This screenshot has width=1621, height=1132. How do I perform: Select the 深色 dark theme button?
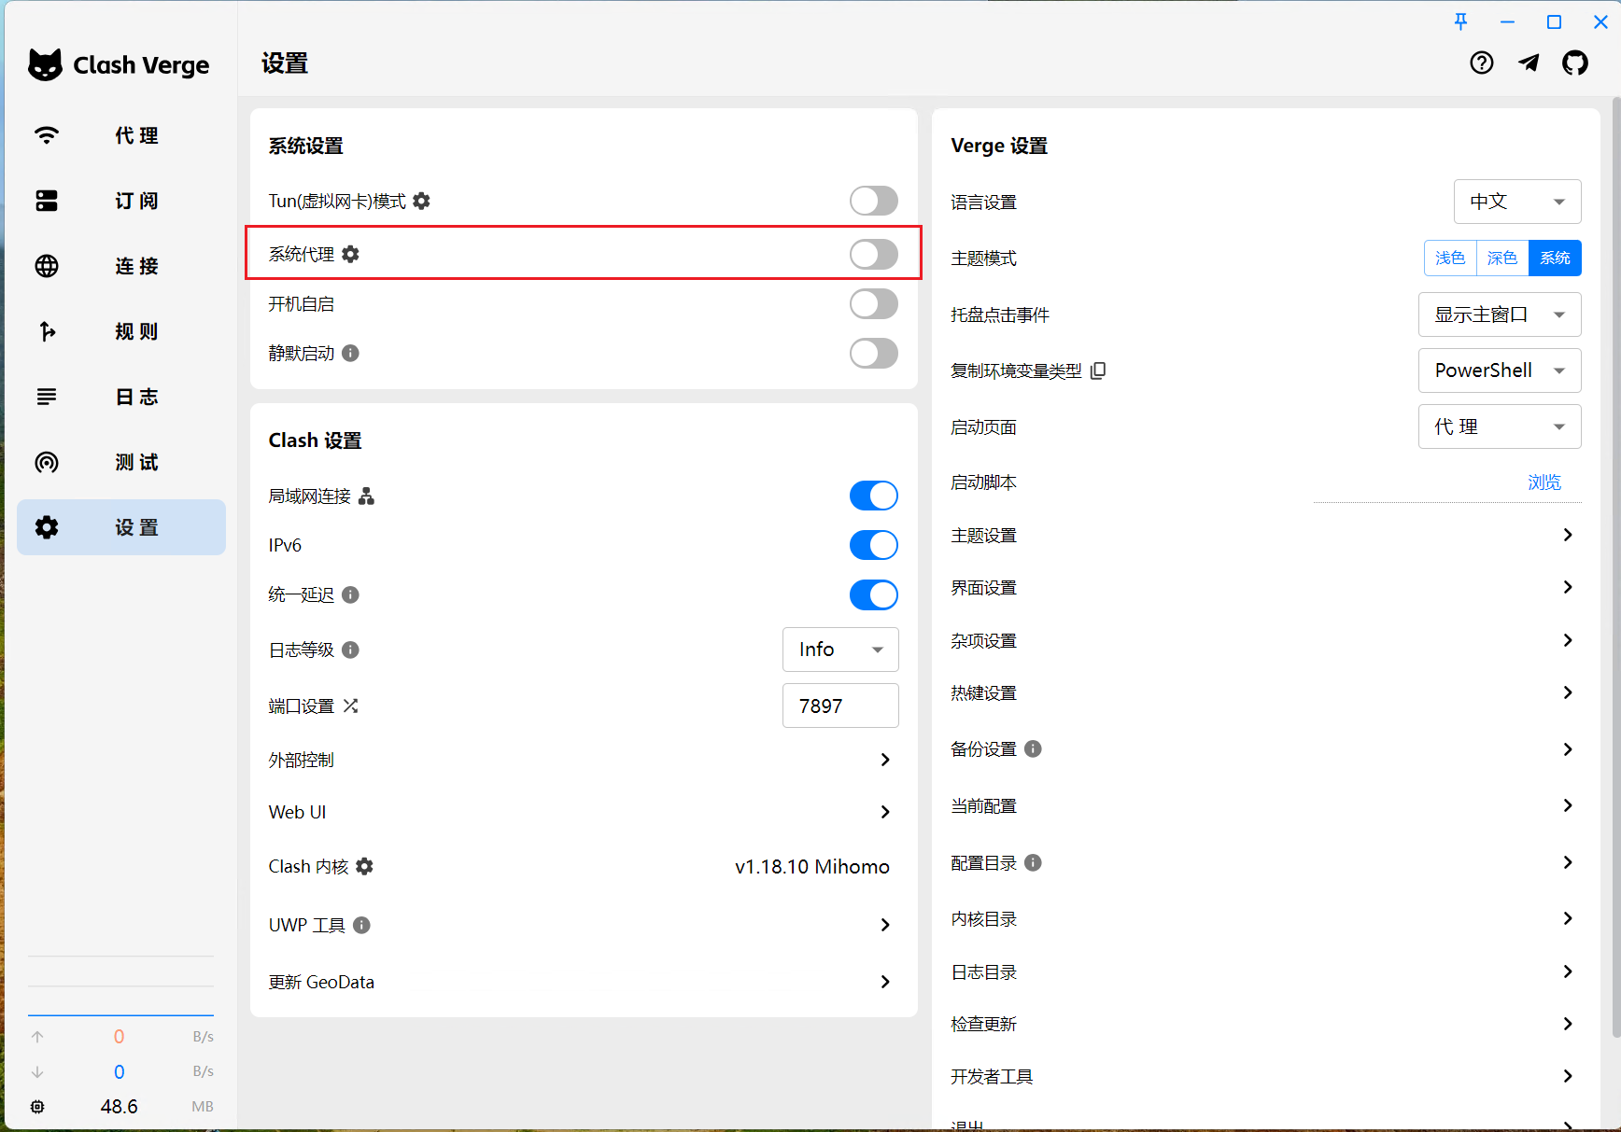1501,259
